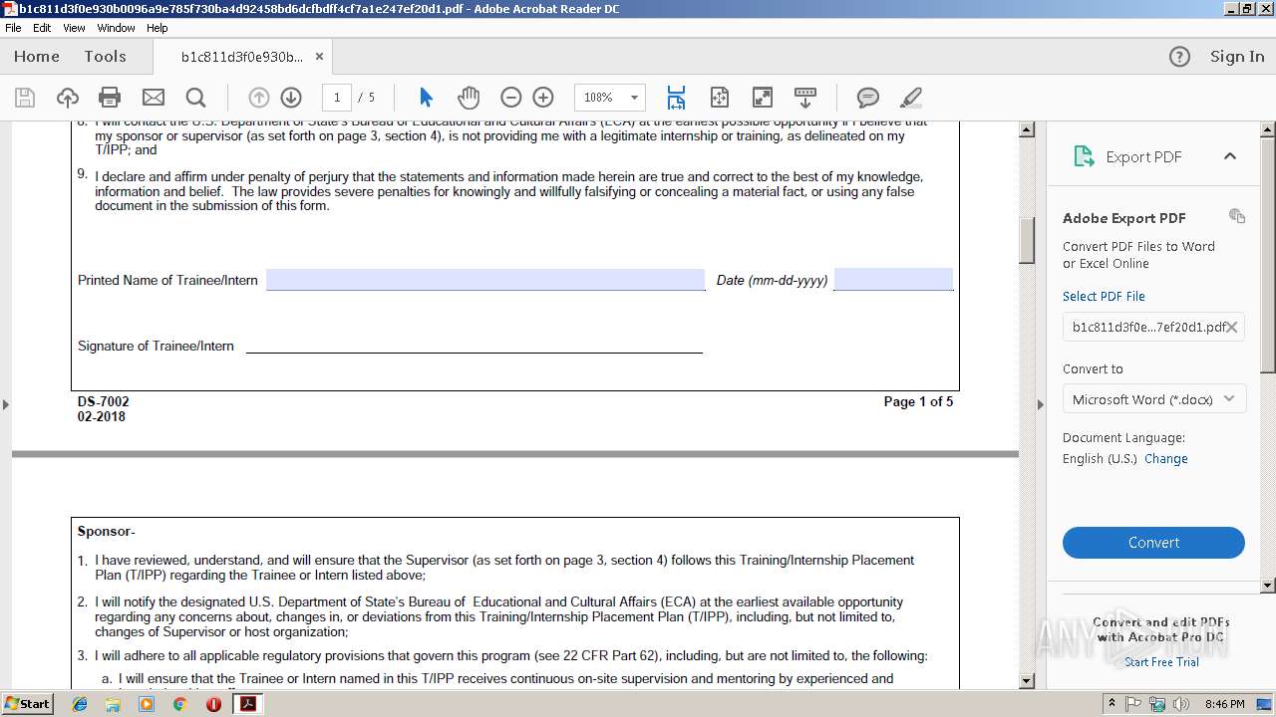Collapse the right tools pane arrow
Screen dimensions: 1276x717
1041,404
